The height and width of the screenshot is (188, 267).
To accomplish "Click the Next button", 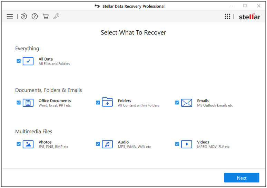I will (241, 178).
